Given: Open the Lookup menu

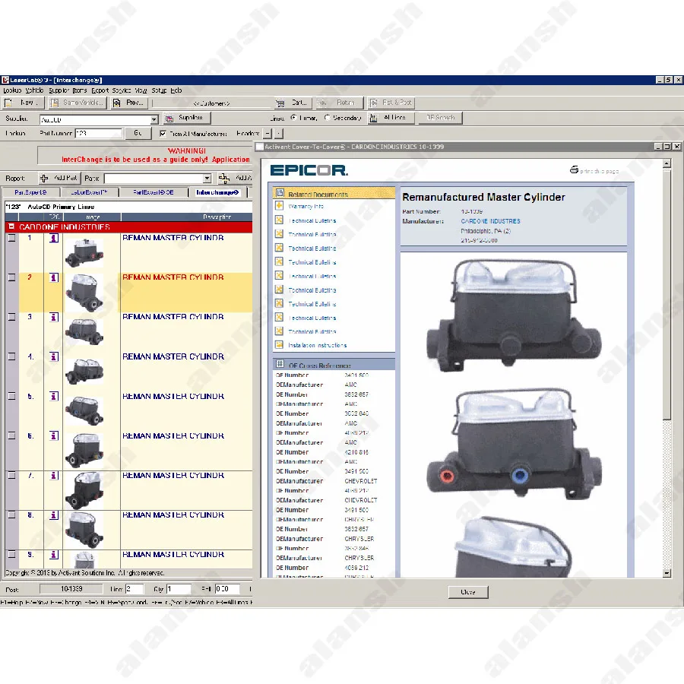Looking at the screenshot, I should point(12,90).
